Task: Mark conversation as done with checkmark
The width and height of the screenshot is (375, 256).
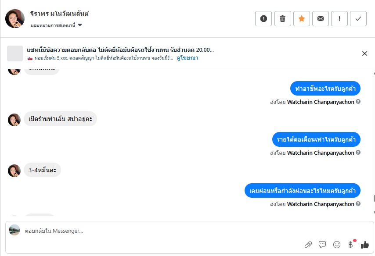Action: pyautogui.click(x=358, y=18)
